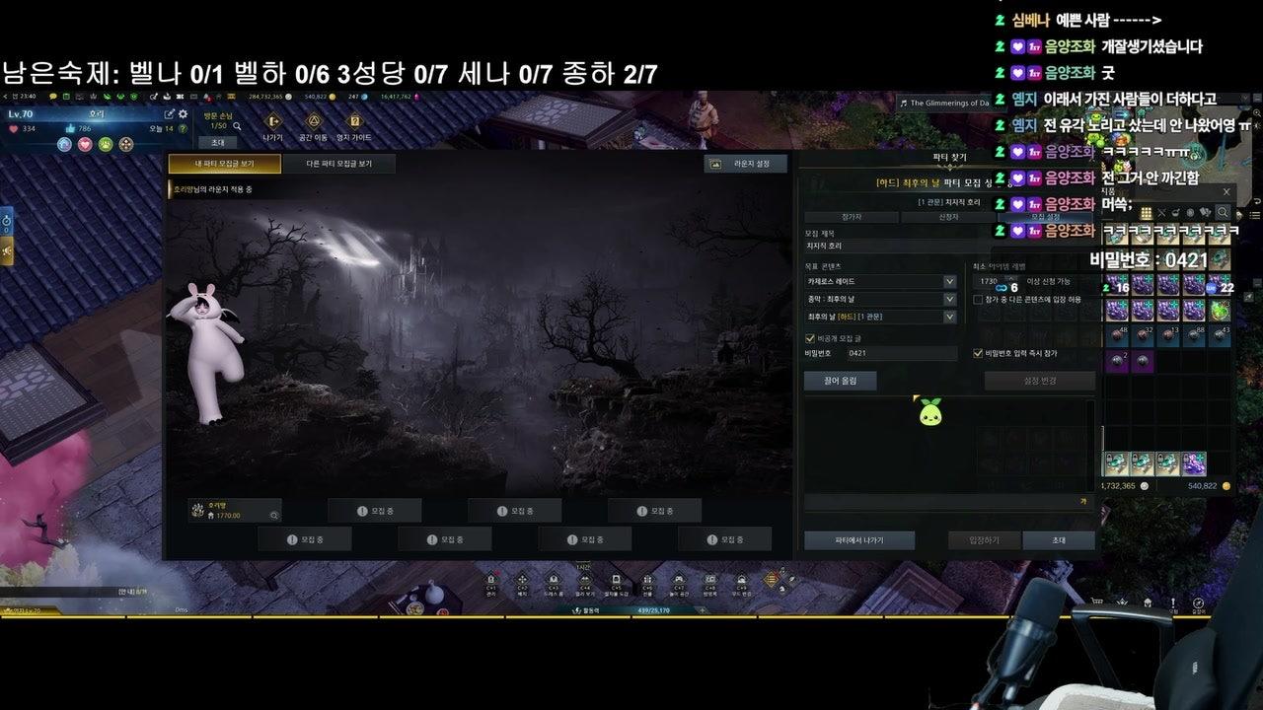1263x710 pixels.
Task: Click the inventory search magnifier icon
Action: [1223, 212]
